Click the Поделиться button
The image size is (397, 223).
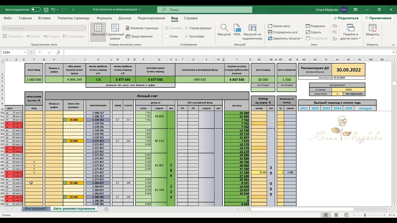point(346,18)
